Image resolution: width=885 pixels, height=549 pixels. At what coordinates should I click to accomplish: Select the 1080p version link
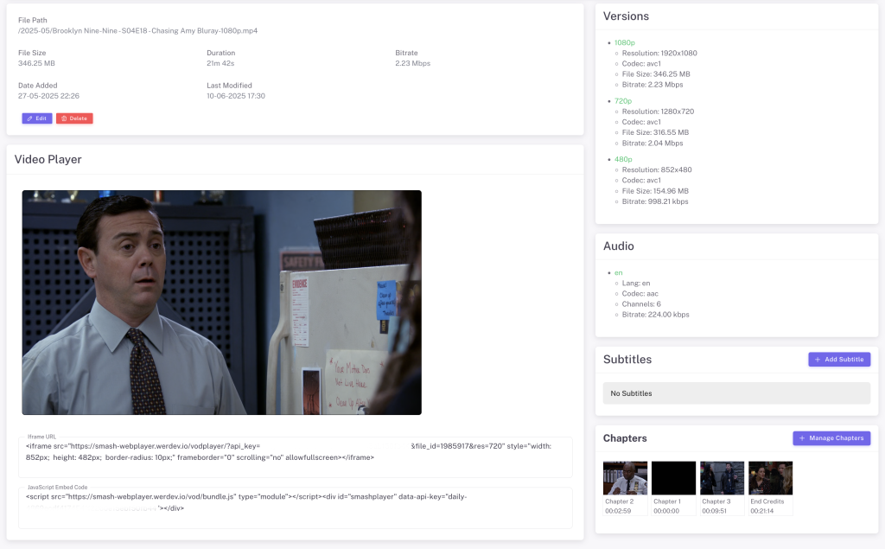pos(624,43)
